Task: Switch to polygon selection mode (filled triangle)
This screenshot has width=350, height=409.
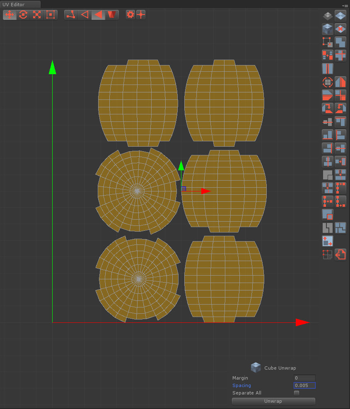Action: click(x=98, y=15)
